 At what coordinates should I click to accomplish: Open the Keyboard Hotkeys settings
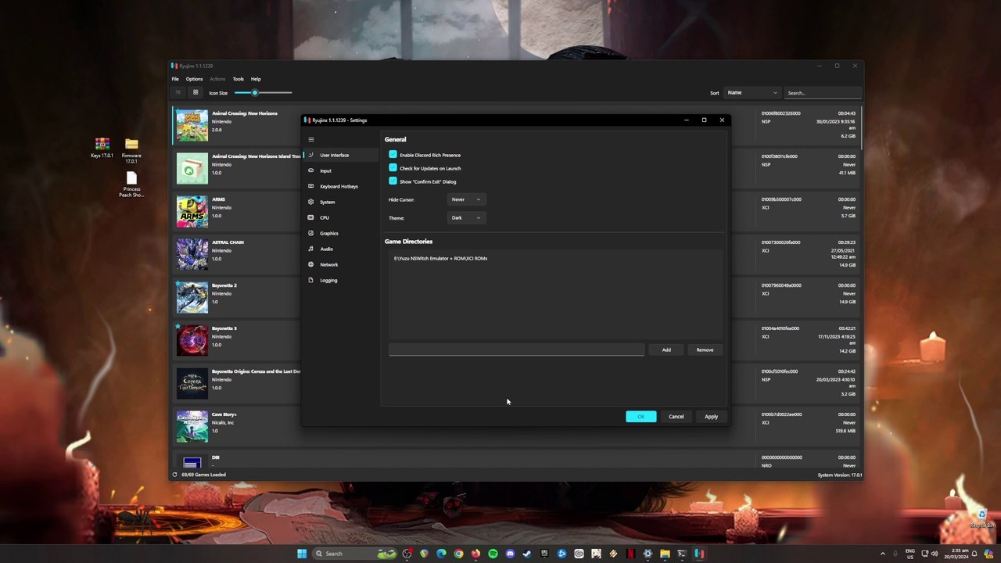coord(339,186)
